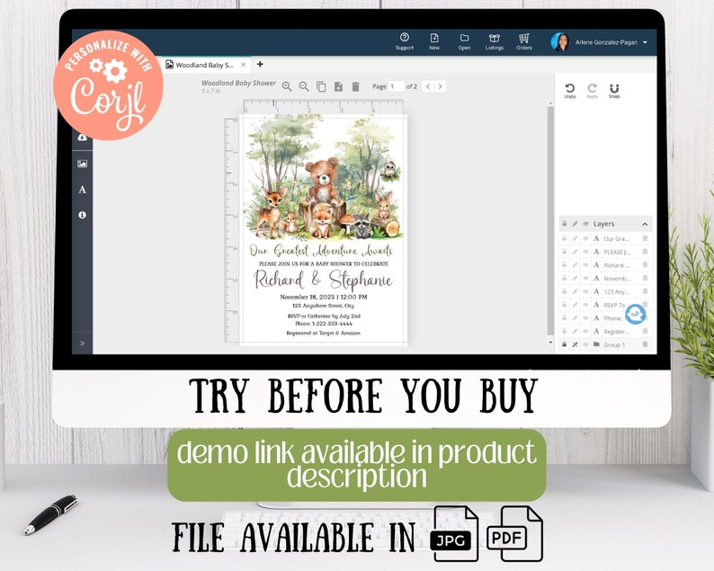The height and width of the screenshot is (571, 714).
Task: Delete the Group 1 layer
Action: (645, 344)
